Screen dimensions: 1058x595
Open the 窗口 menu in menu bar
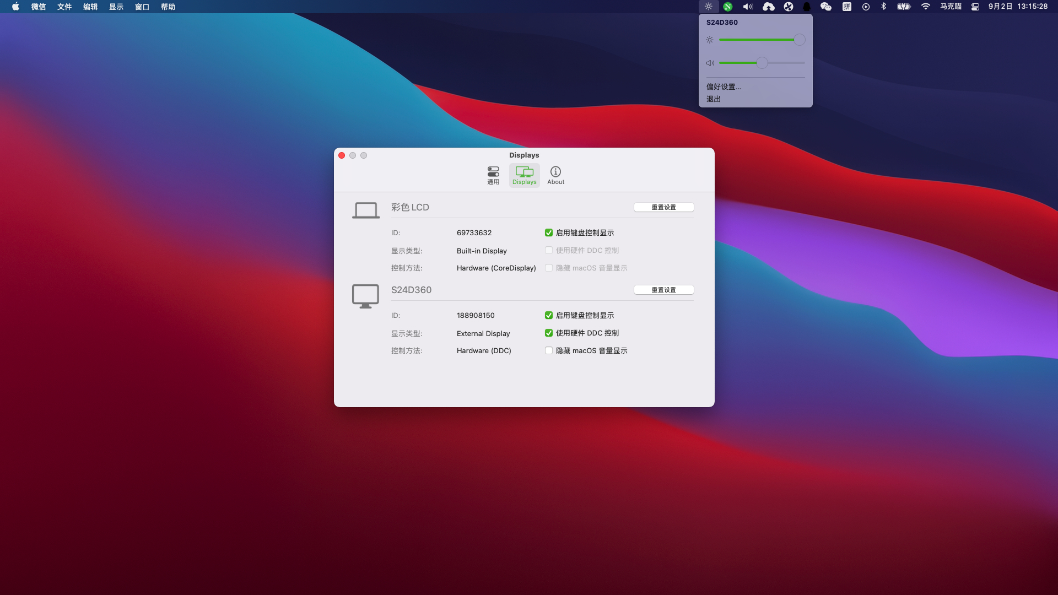coord(142,7)
